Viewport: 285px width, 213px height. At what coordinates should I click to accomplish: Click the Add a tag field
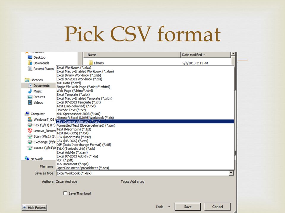tap(137, 181)
